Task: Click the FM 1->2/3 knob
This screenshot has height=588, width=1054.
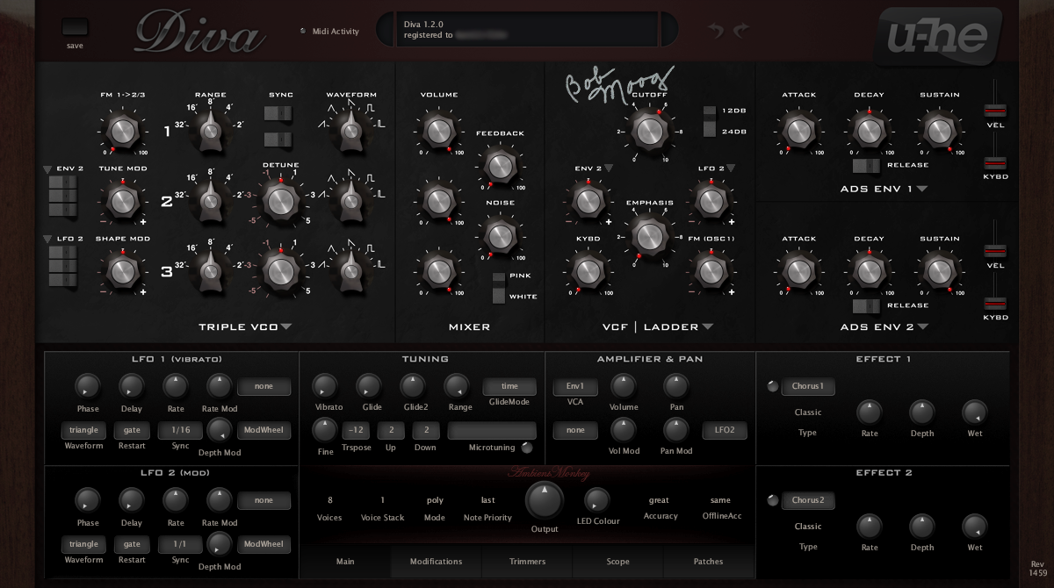Action: click(122, 131)
